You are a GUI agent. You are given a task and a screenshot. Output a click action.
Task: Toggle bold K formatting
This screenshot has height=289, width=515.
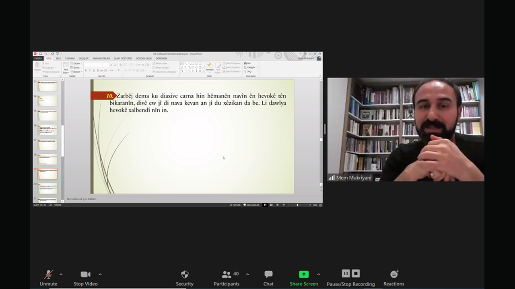coord(86,70)
